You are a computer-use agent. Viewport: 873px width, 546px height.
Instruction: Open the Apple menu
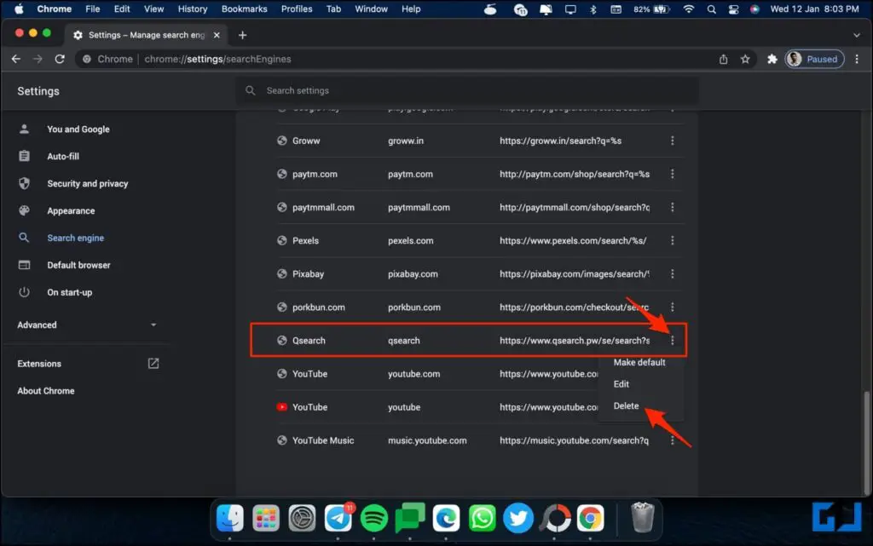[x=19, y=9]
